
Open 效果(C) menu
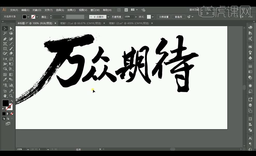coord(72,10)
